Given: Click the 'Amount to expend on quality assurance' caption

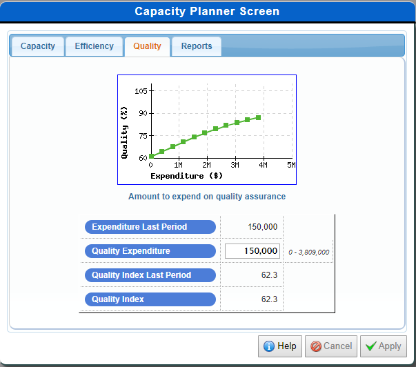Looking at the screenshot, I should coord(207,197).
